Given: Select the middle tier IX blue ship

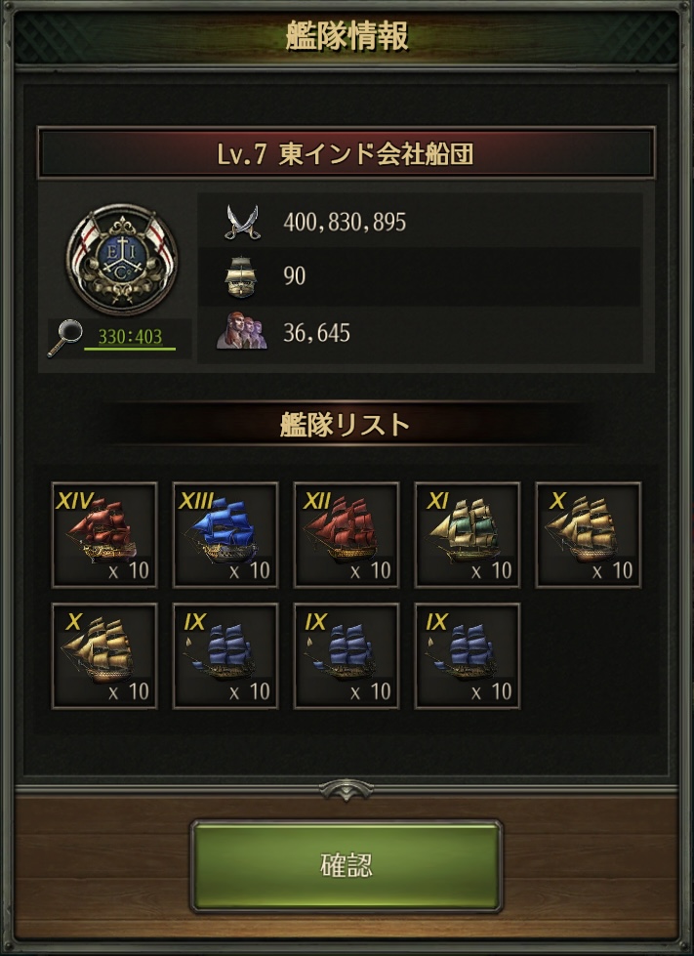Looking at the screenshot, I should tap(347, 656).
